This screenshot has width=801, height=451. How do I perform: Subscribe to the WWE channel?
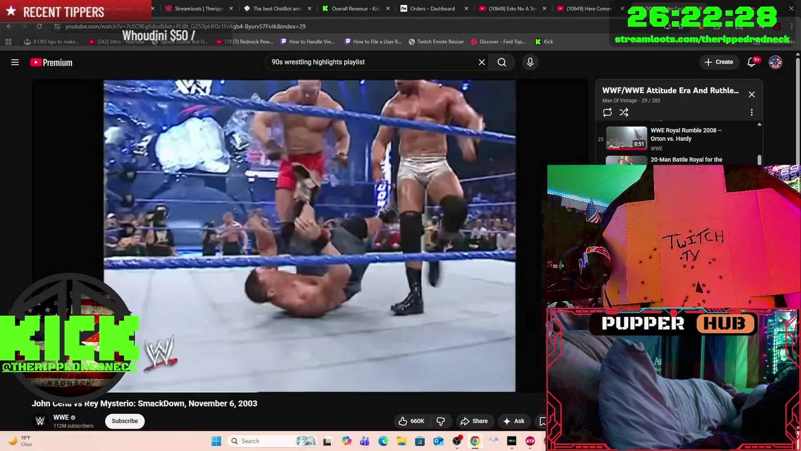[x=125, y=421]
